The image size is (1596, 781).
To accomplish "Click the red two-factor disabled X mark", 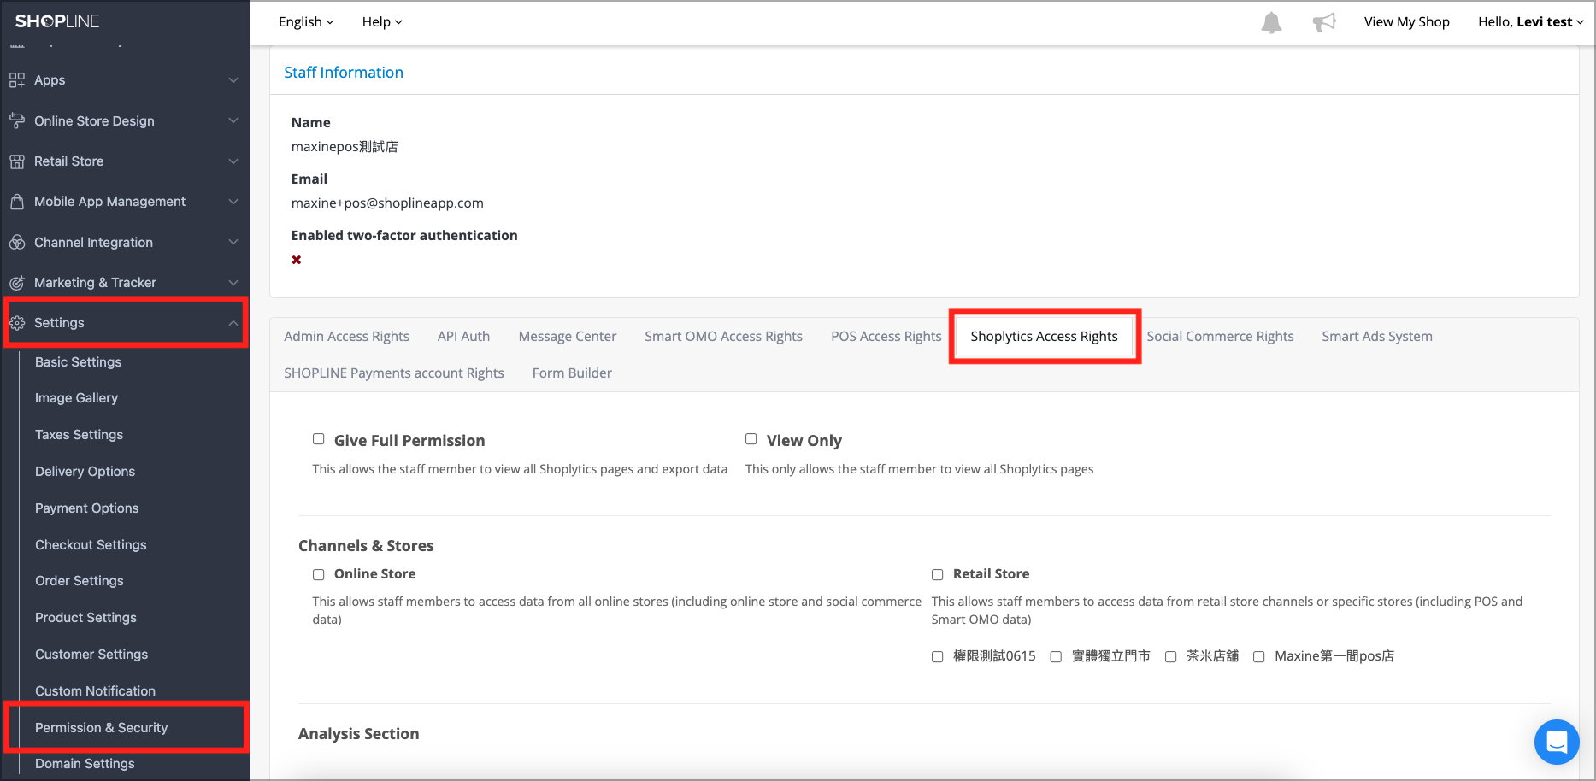I will tap(297, 260).
